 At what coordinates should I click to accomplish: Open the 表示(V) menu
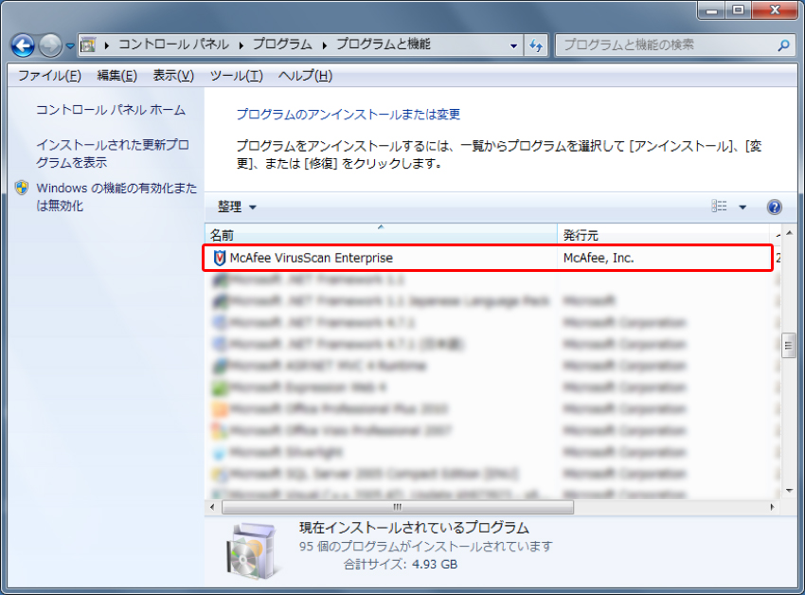coord(173,76)
